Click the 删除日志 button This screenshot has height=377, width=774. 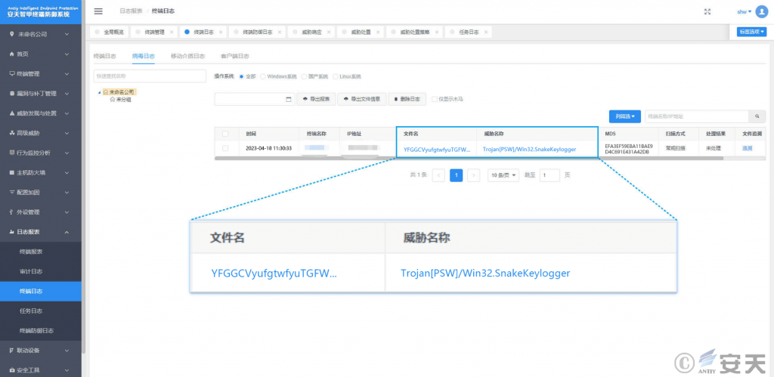click(407, 99)
